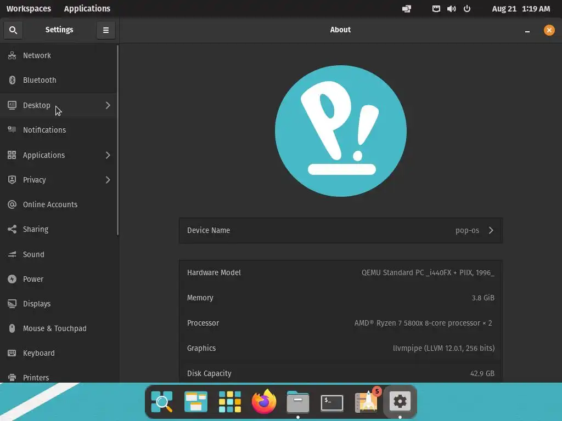562x421 pixels.
Task: Go to Online Accounts settings
Action: coord(58,204)
